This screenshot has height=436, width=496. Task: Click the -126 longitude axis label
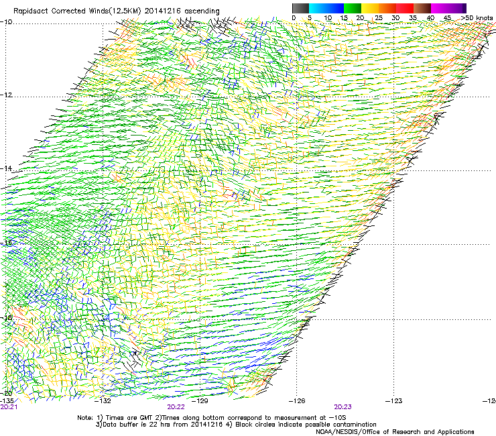click(x=297, y=401)
